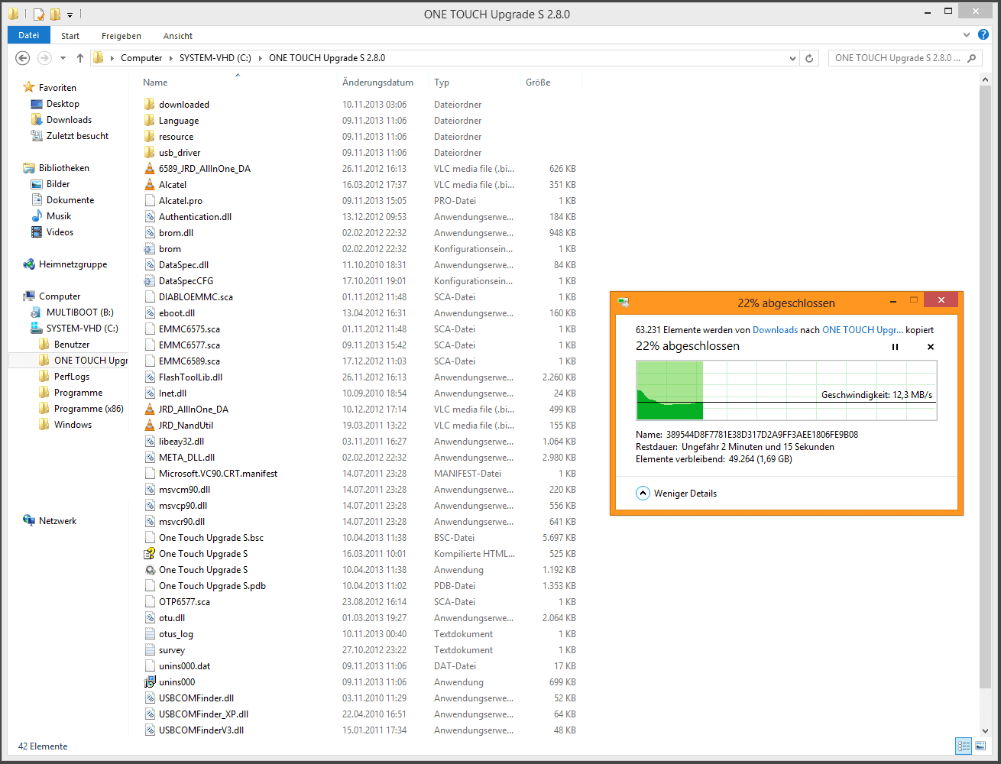The height and width of the screenshot is (764, 1001).
Task: Click the copy speed progress graph
Action: [786, 390]
